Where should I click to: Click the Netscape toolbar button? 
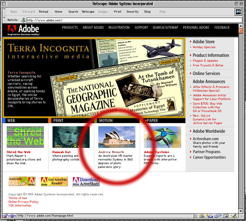pyautogui.click(x=88, y=12)
